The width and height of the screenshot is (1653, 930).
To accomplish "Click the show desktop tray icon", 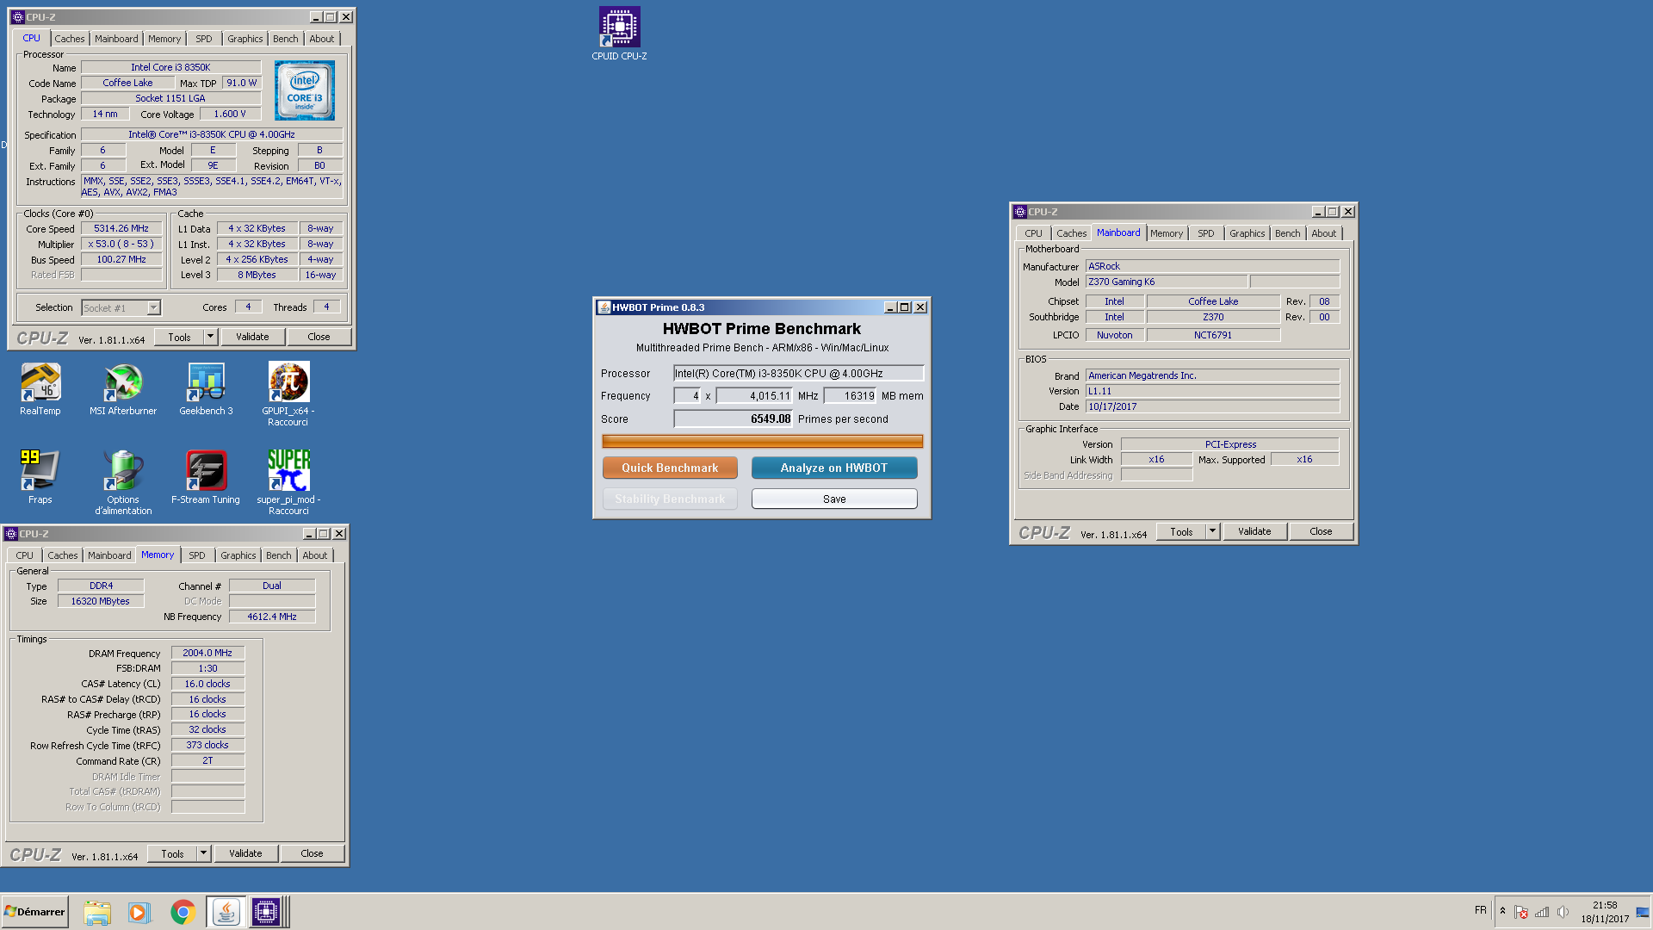I will 1643,912.
